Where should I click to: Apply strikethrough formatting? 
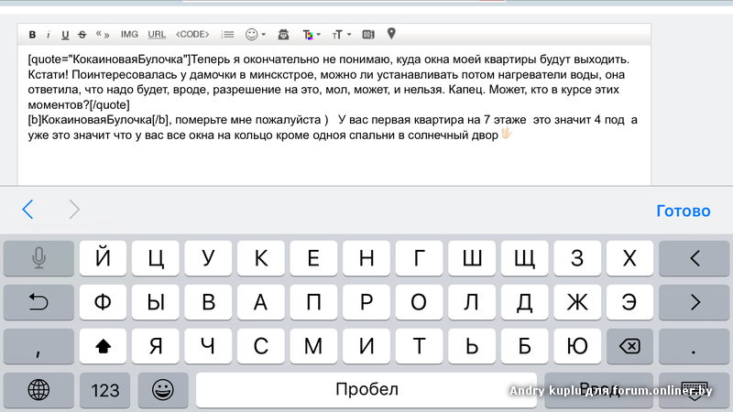pos(82,35)
